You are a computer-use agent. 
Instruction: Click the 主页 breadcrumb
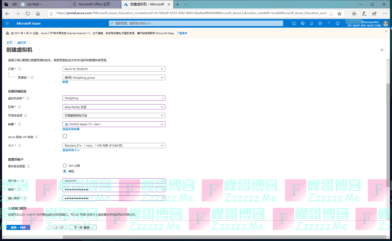[x=9, y=43]
